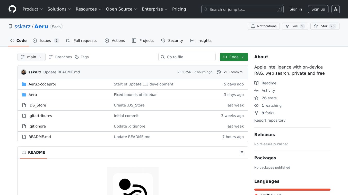Open Branches list

pyautogui.click(x=60, y=57)
